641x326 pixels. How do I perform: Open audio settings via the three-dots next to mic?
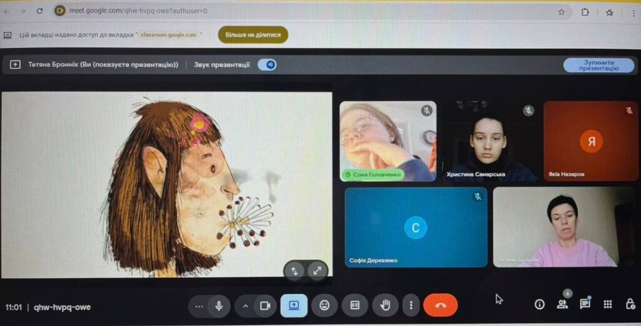pos(199,305)
